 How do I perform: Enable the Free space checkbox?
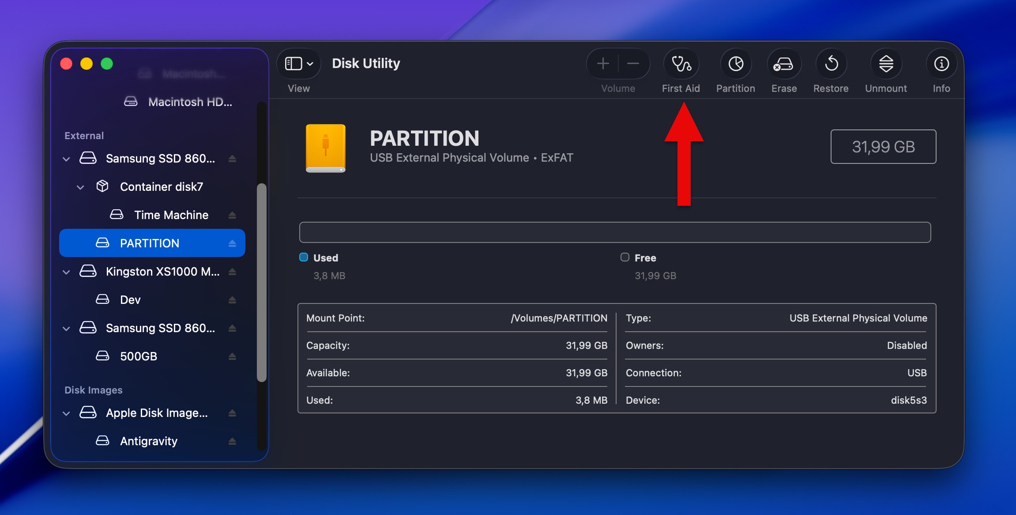[625, 257]
